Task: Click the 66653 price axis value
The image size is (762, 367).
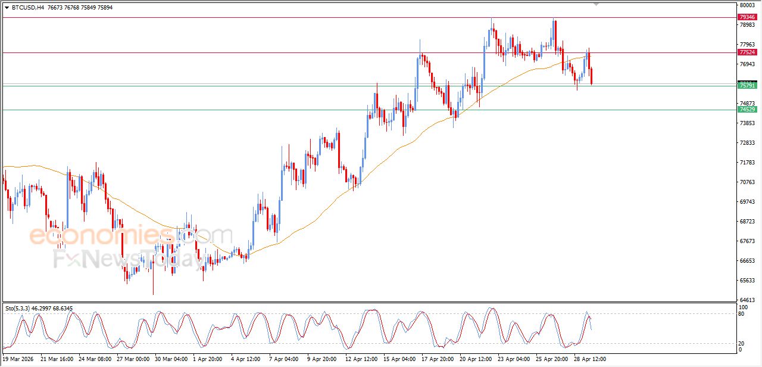Action: point(747,261)
